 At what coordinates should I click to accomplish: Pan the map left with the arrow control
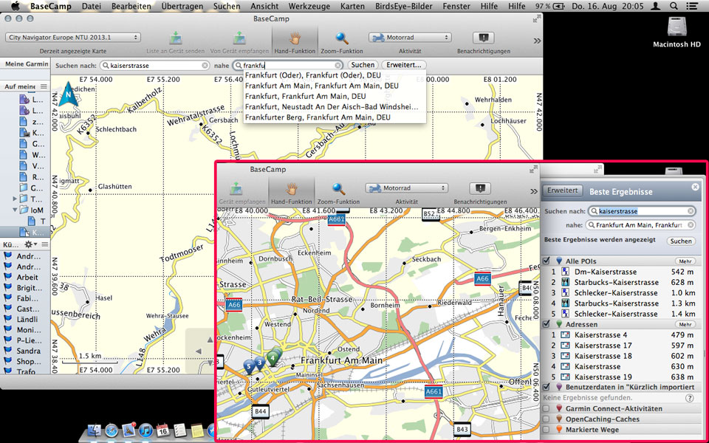199,351
